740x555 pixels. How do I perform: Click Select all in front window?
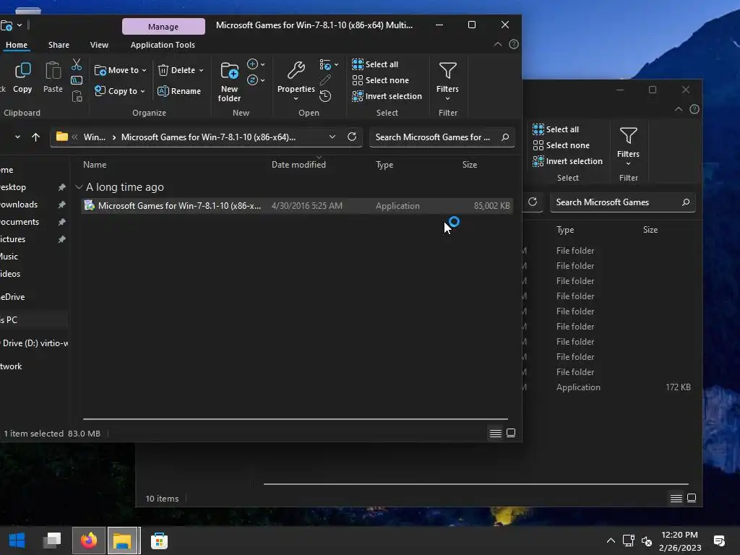tap(375, 64)
